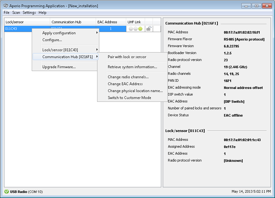Screen dimensions: 275x198
Task: Click the firmware version 6.0.22795 value
Action: click(x=231, y=46)
